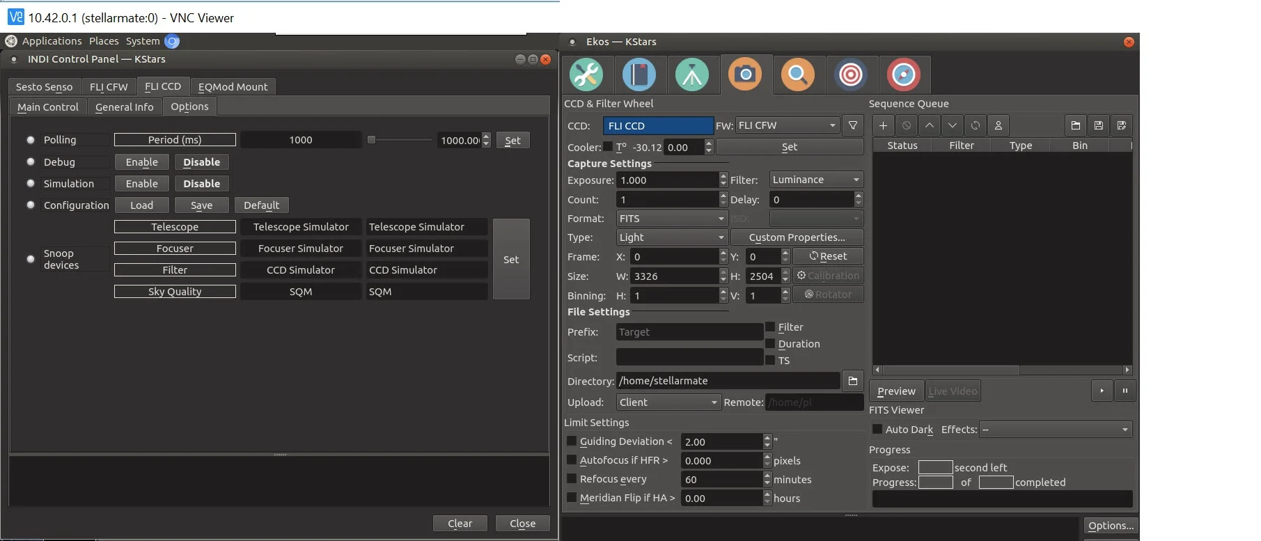The width and height of the screenshot is (1261, 541).
Task: Enable Filter in file name prefix
Action: pyautogui.click(x=770, y=327)
